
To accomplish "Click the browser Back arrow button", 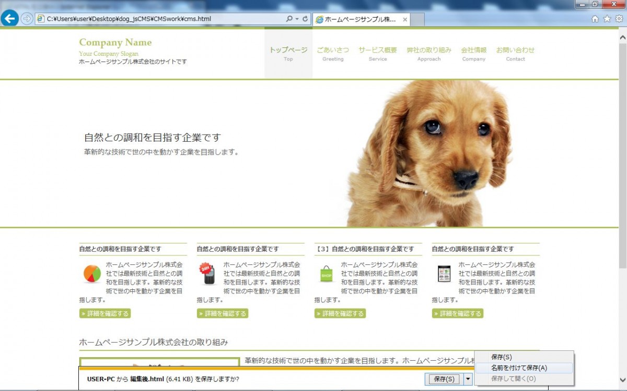I will (x=10, y=19).
